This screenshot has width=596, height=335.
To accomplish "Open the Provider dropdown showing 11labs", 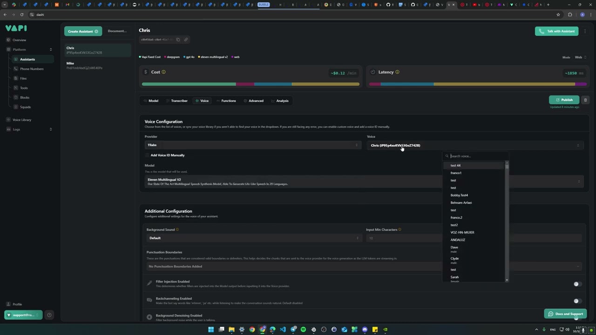I will [x=252, y=145].
